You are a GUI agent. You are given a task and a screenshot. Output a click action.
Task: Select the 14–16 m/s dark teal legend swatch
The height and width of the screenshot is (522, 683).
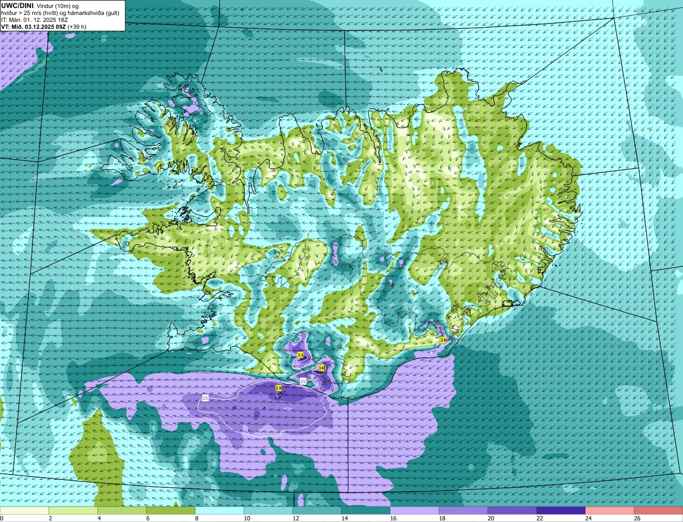point(366,510)
